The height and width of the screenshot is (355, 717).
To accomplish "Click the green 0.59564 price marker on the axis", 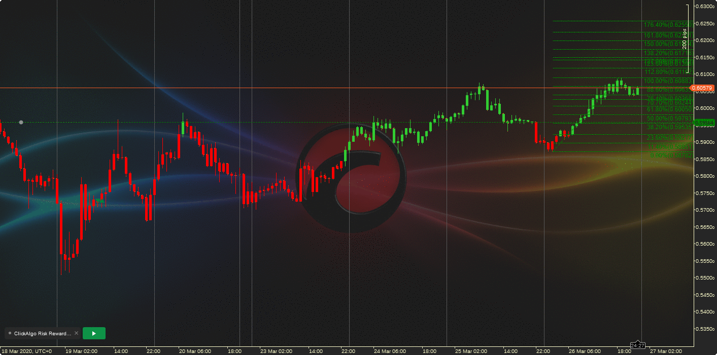I will (x=704, y=123).
